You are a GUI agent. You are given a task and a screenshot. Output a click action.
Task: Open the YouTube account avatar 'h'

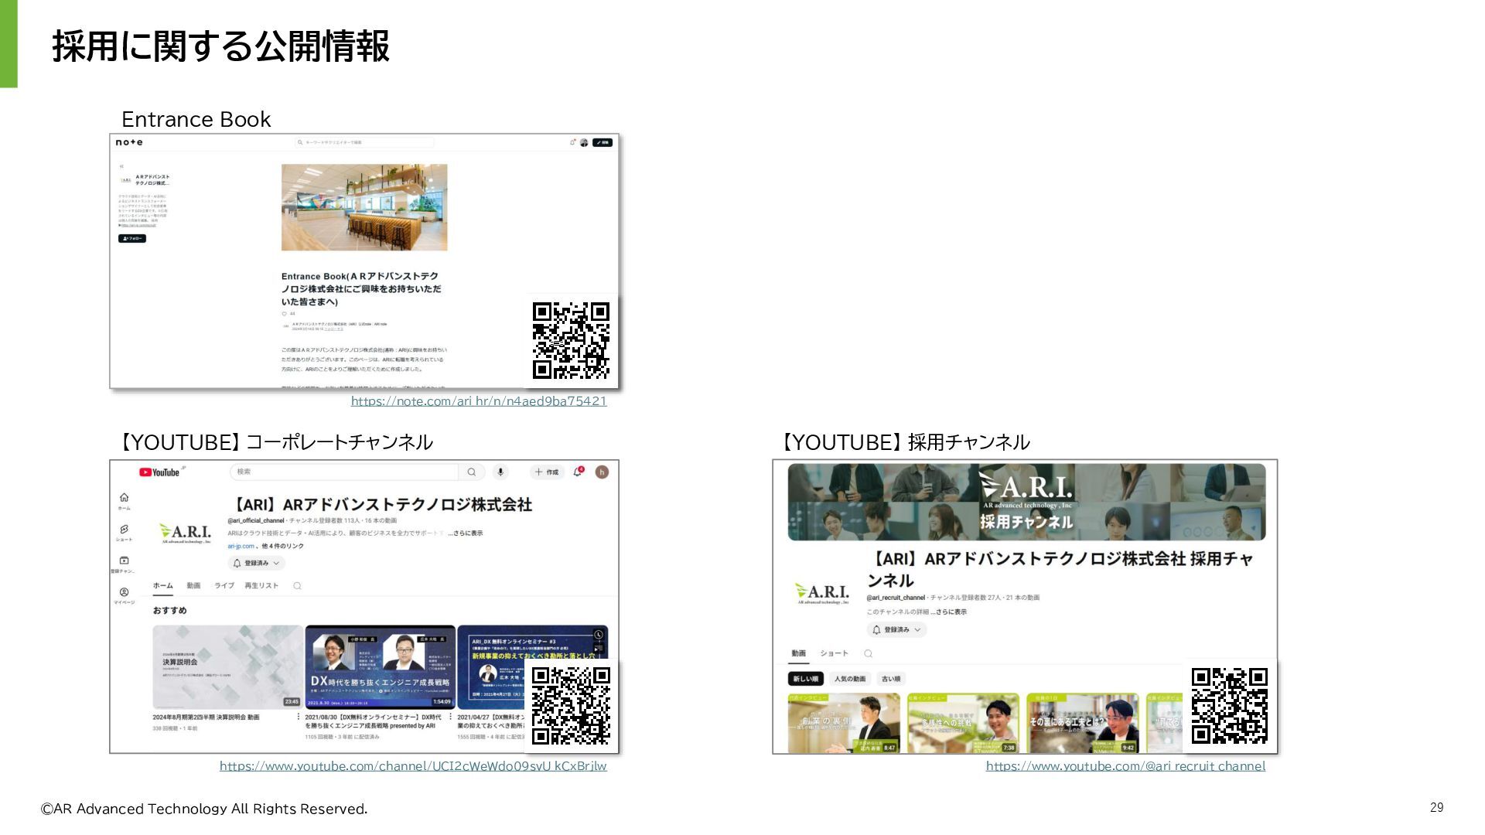[x=602, y=472]
